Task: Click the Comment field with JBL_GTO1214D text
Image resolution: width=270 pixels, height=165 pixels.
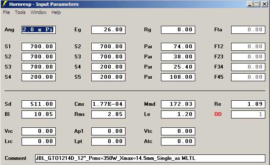Action: [150, 158]
